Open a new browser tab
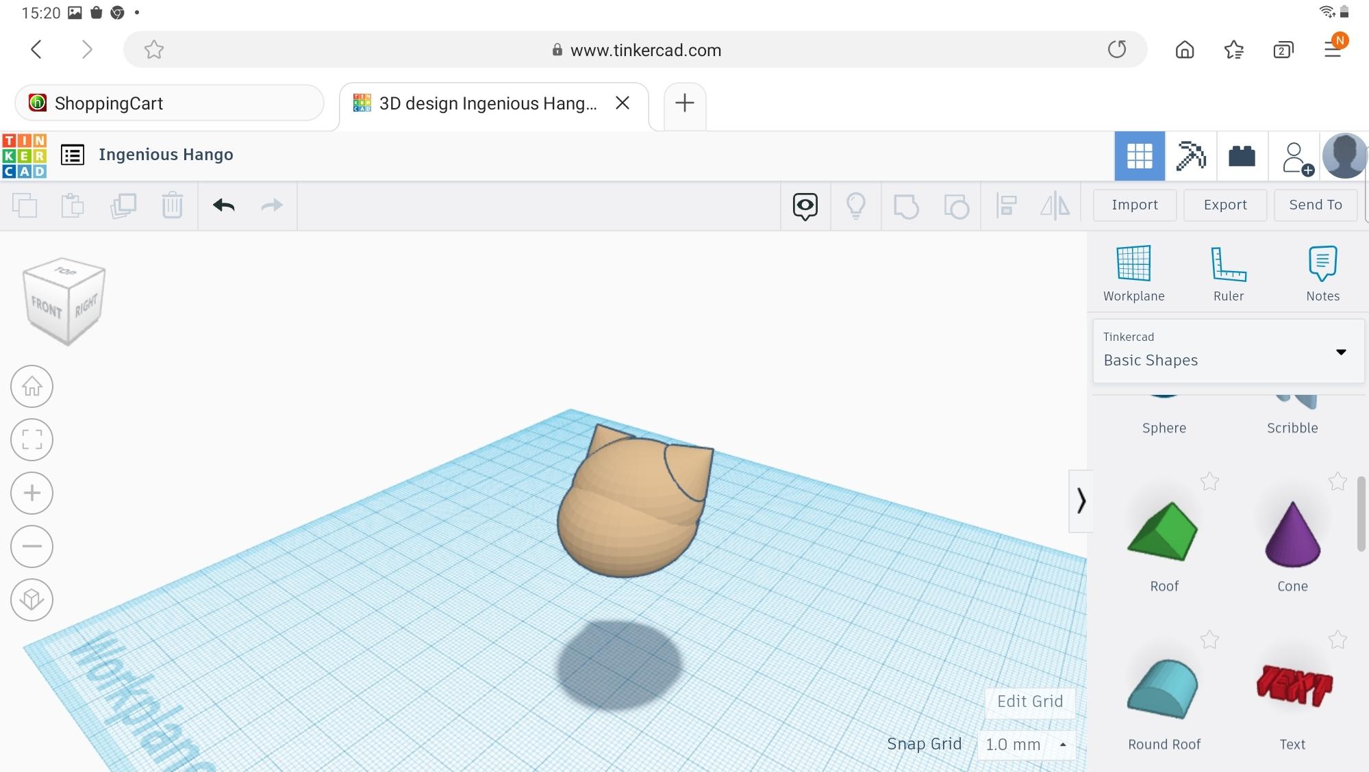The height and width of the screenshot is (772, 1369). tap(684, 103)
